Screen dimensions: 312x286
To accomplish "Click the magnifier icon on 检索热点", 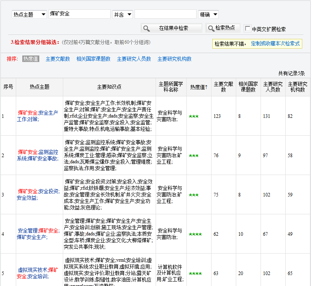I will point(211,28).
